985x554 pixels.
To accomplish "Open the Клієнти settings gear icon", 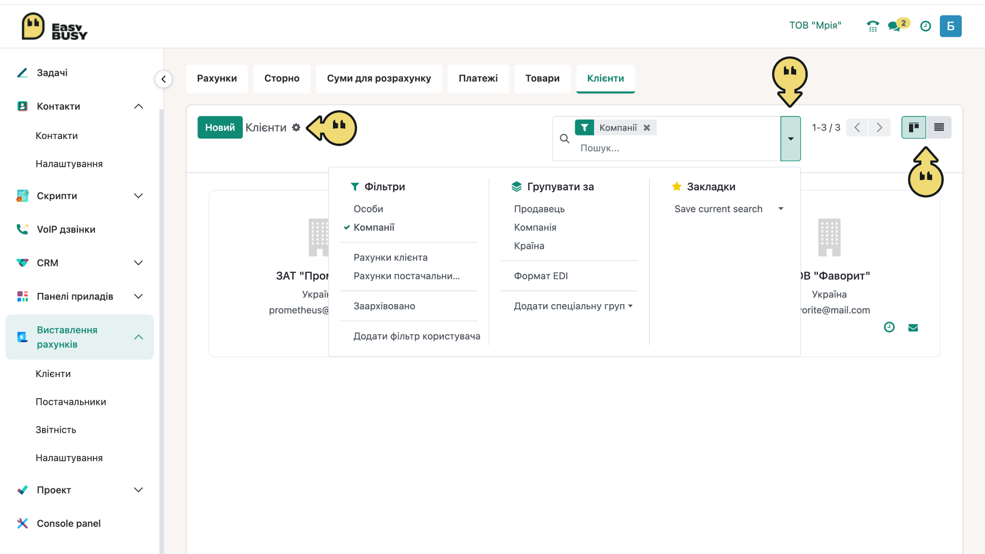I will point(296,127).
